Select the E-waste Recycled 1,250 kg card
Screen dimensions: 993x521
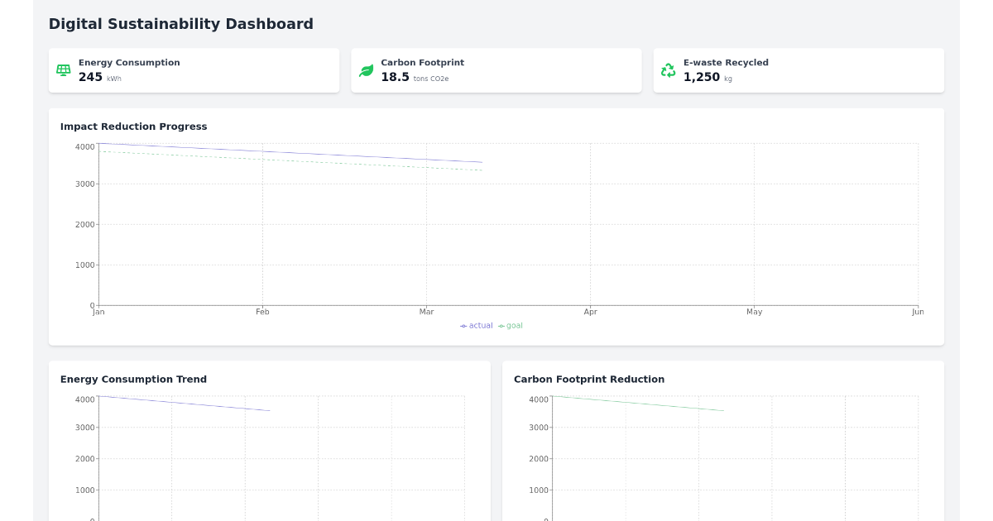[799, 70]
